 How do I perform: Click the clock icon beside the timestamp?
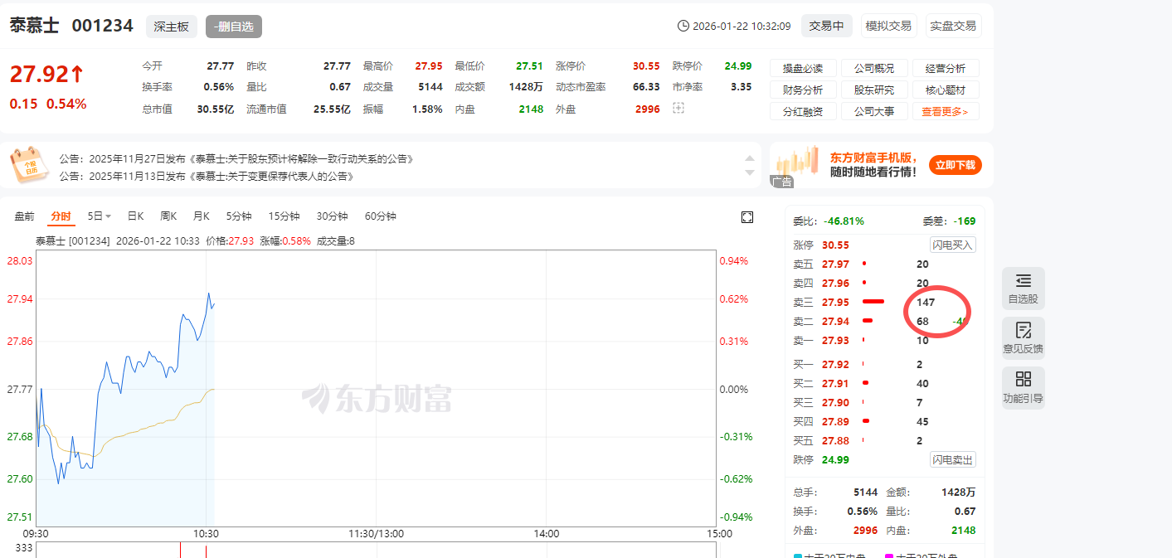(x=683, y=26)
